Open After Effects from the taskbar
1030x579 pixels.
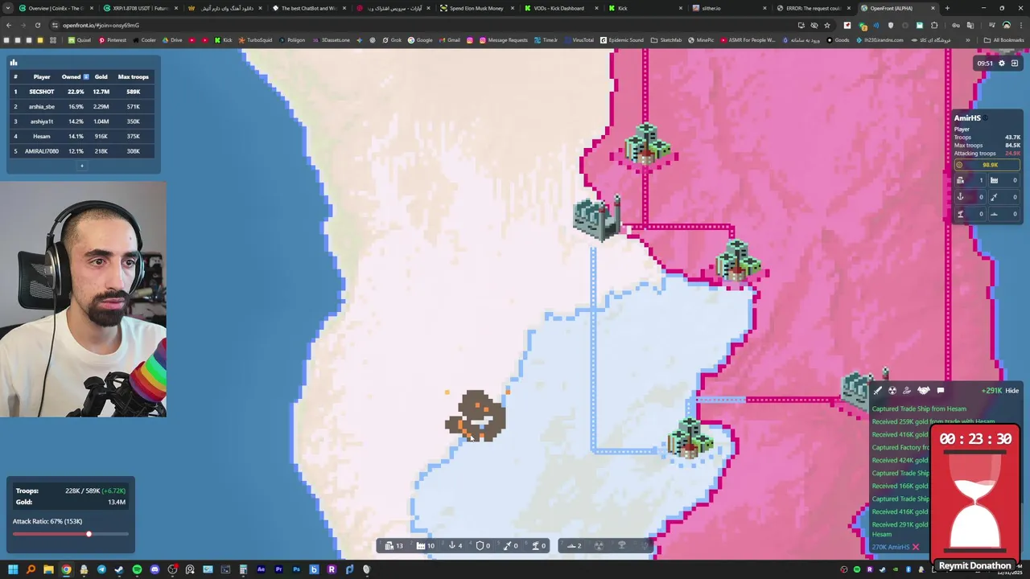(261, 569)
